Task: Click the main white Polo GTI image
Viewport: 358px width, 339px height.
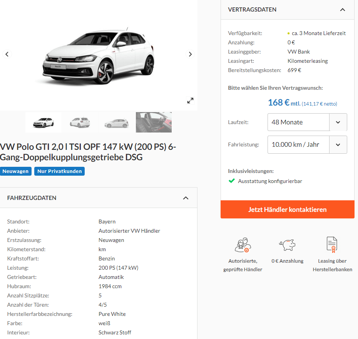Action: 99,56
